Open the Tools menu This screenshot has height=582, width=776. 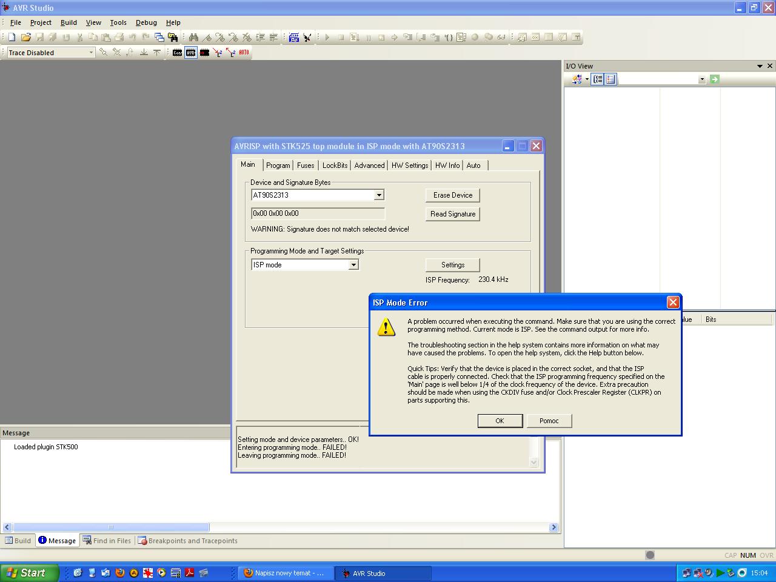[x=118, y=22]
